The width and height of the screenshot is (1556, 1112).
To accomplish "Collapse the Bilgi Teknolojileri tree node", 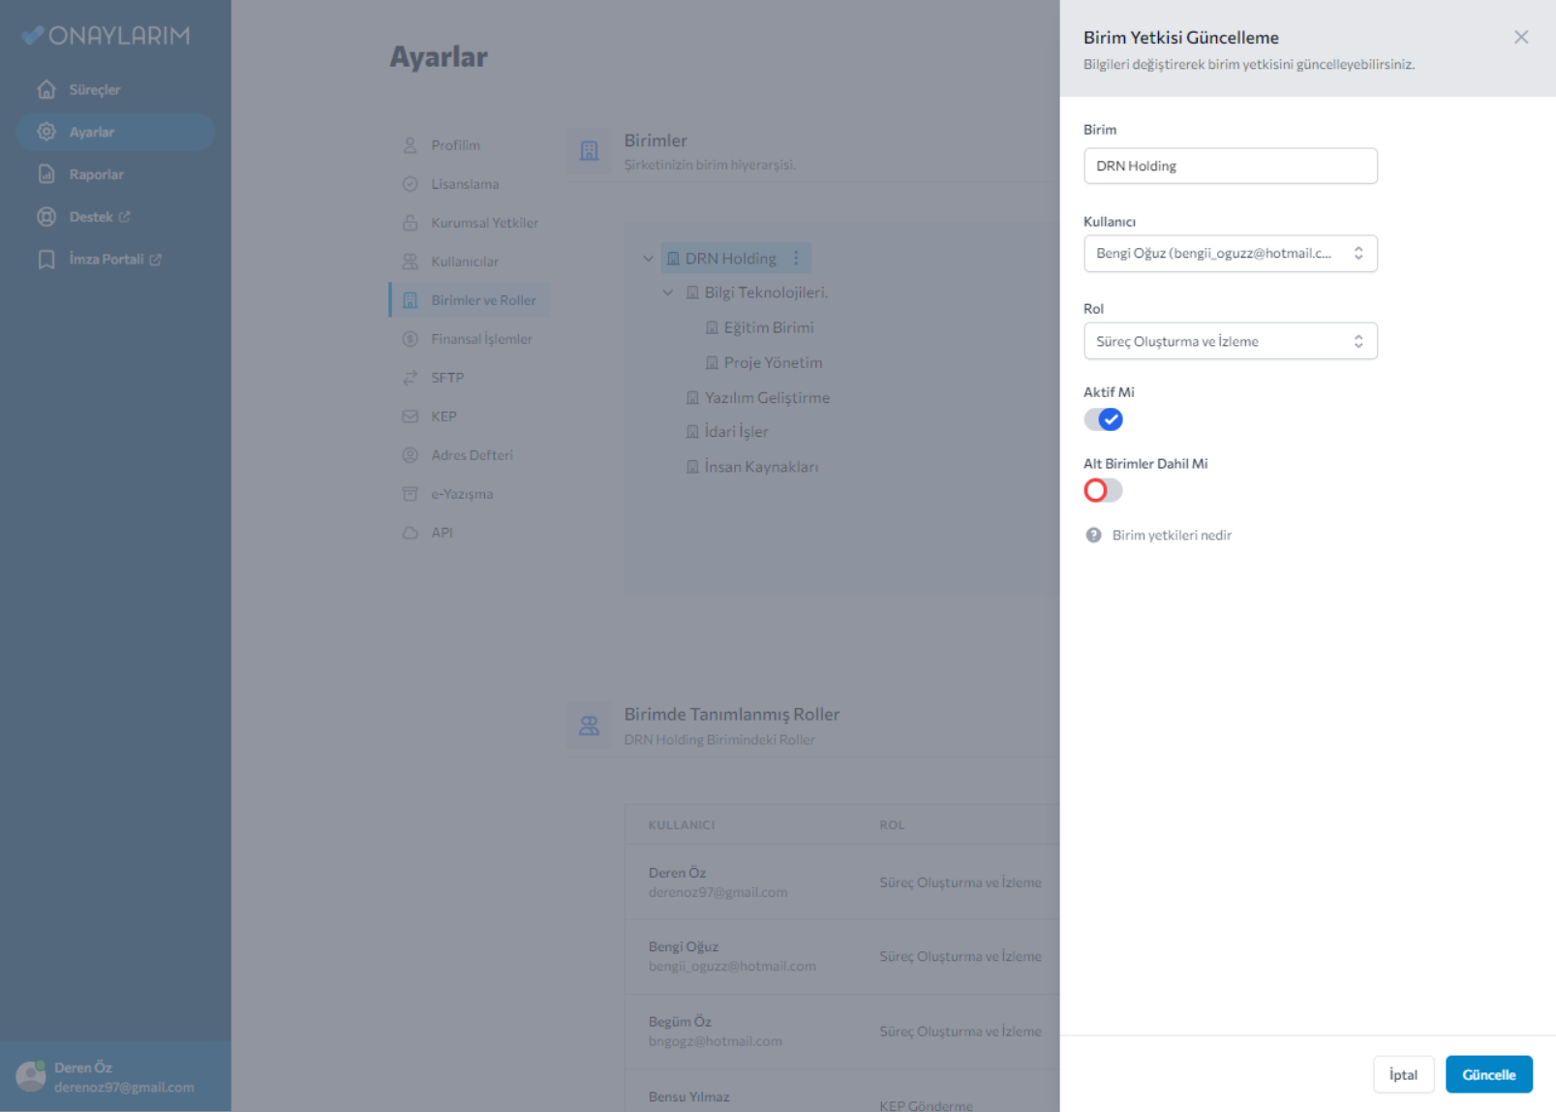I will pos(667,293).
